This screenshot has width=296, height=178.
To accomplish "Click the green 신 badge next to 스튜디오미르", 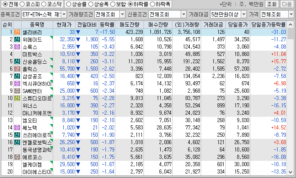I will point(17,98).
